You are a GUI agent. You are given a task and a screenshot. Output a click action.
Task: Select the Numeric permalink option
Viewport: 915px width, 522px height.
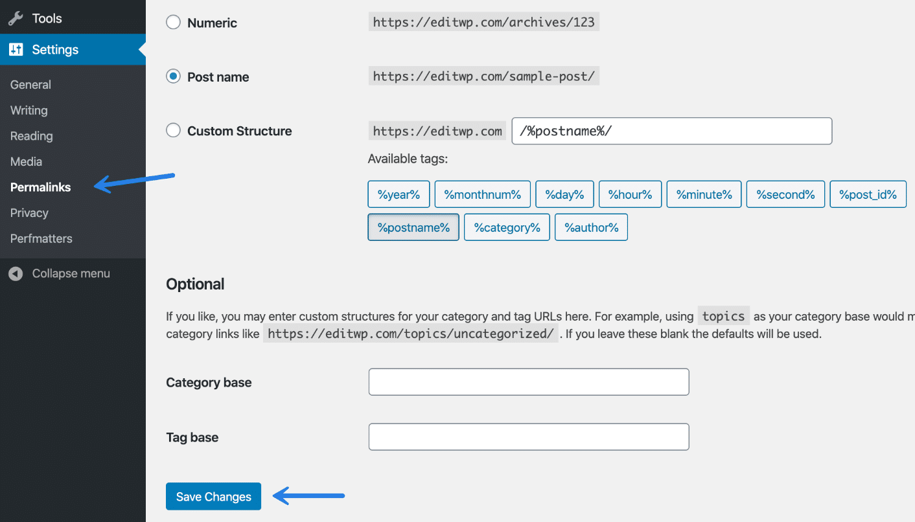pos(173,21)
